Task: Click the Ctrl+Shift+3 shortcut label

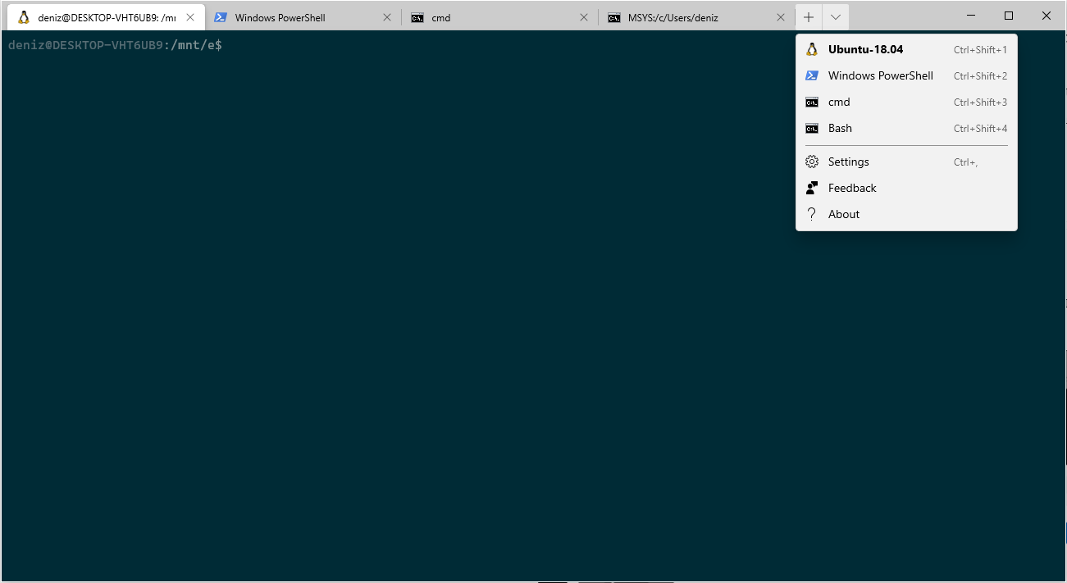Action: [980, 102]
